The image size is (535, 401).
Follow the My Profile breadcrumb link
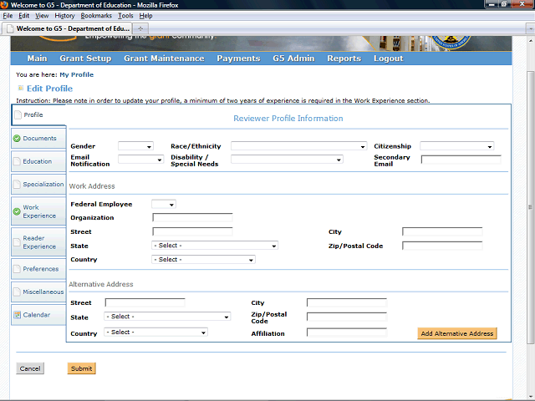pyautogui.click(x=76, y=74)
